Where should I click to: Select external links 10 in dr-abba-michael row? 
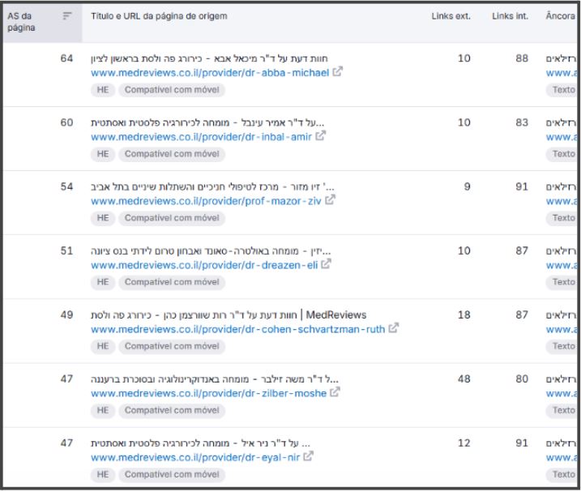[464, 58]
